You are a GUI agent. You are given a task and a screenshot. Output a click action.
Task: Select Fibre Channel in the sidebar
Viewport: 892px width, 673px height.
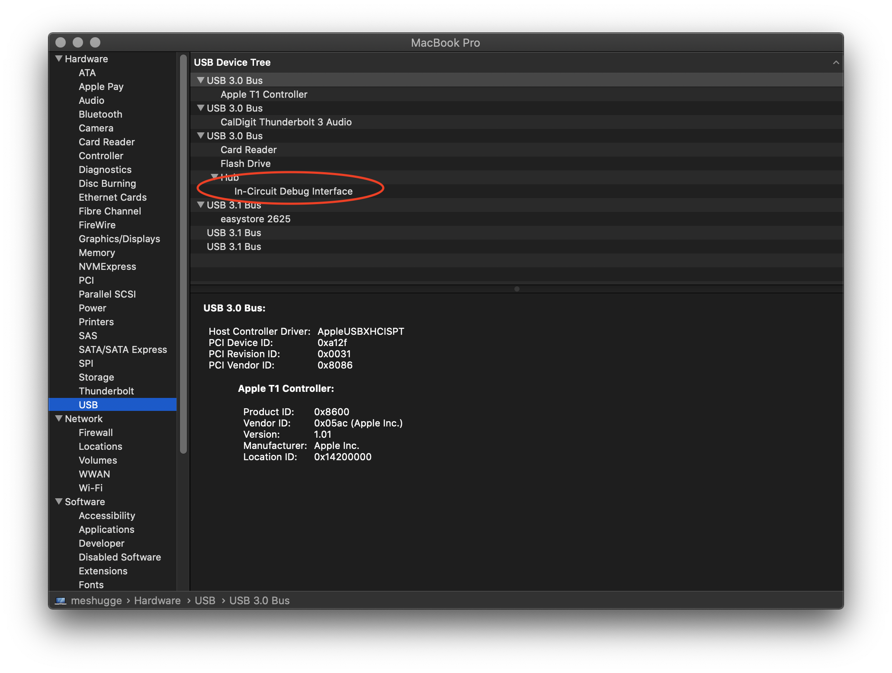109,211
